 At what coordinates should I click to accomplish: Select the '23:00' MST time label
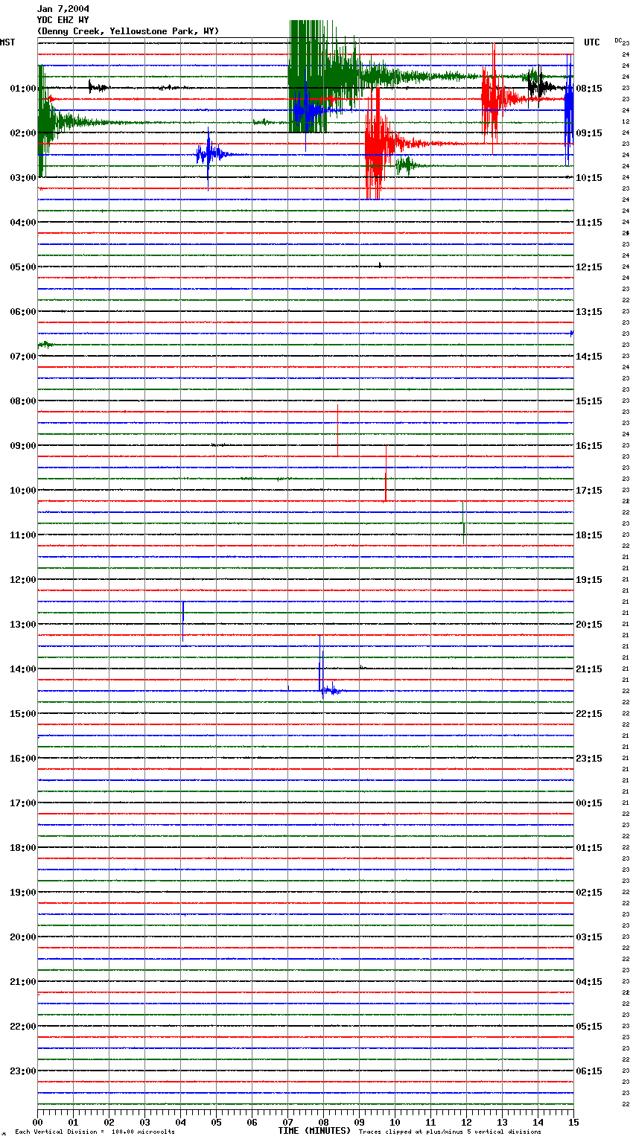pos(23,1071)
